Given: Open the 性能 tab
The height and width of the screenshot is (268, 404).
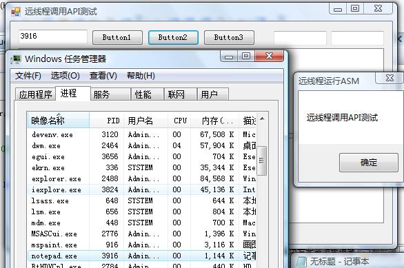Looking at the screenshot, I should tap(148, 94).
